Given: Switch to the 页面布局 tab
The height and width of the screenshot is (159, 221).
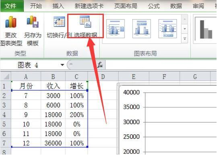Looking at the screenshot, I should [126, 6].
